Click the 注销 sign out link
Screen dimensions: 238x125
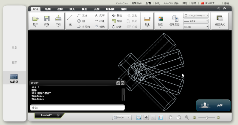[x=226, y=3]
